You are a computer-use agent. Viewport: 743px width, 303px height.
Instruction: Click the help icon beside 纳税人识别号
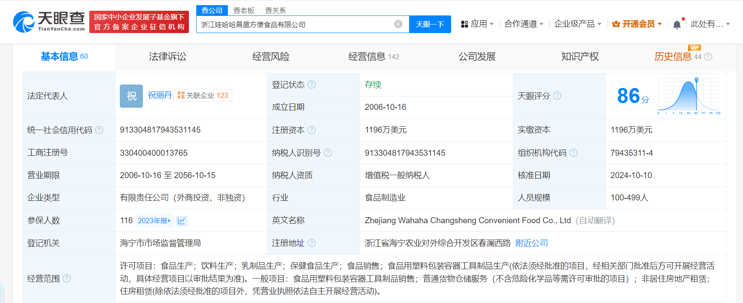point(328,153)
